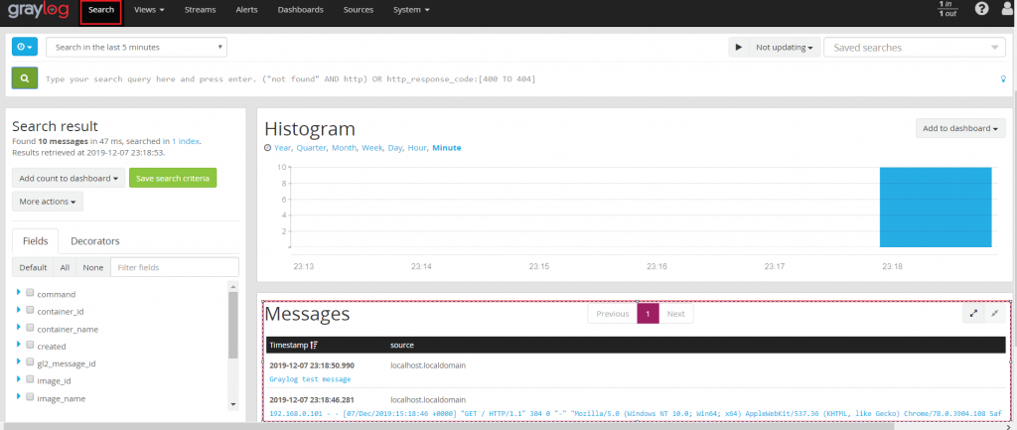Screen dimensions: 1017x430
Task: Set histogram resolution to Minute
Action: [446, 148]
